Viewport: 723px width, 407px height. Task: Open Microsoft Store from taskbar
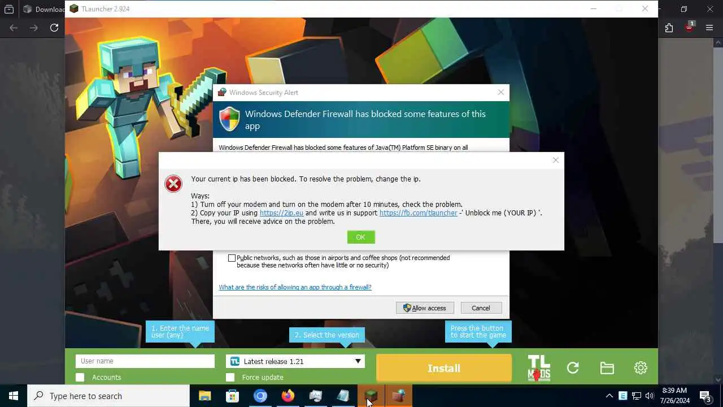[x=232, y=396]
